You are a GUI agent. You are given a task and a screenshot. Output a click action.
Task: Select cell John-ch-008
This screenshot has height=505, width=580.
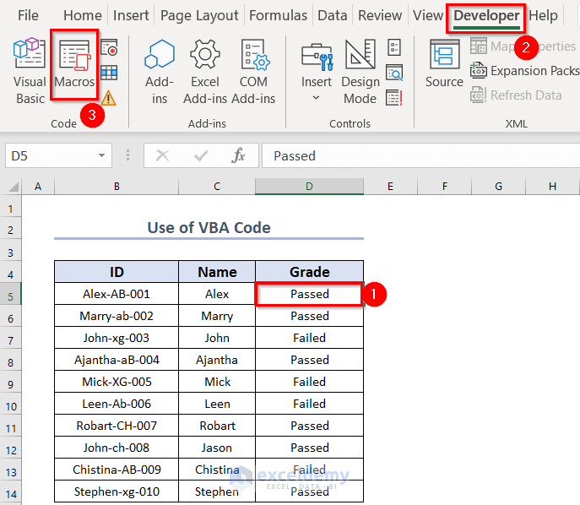pos(117,448)
